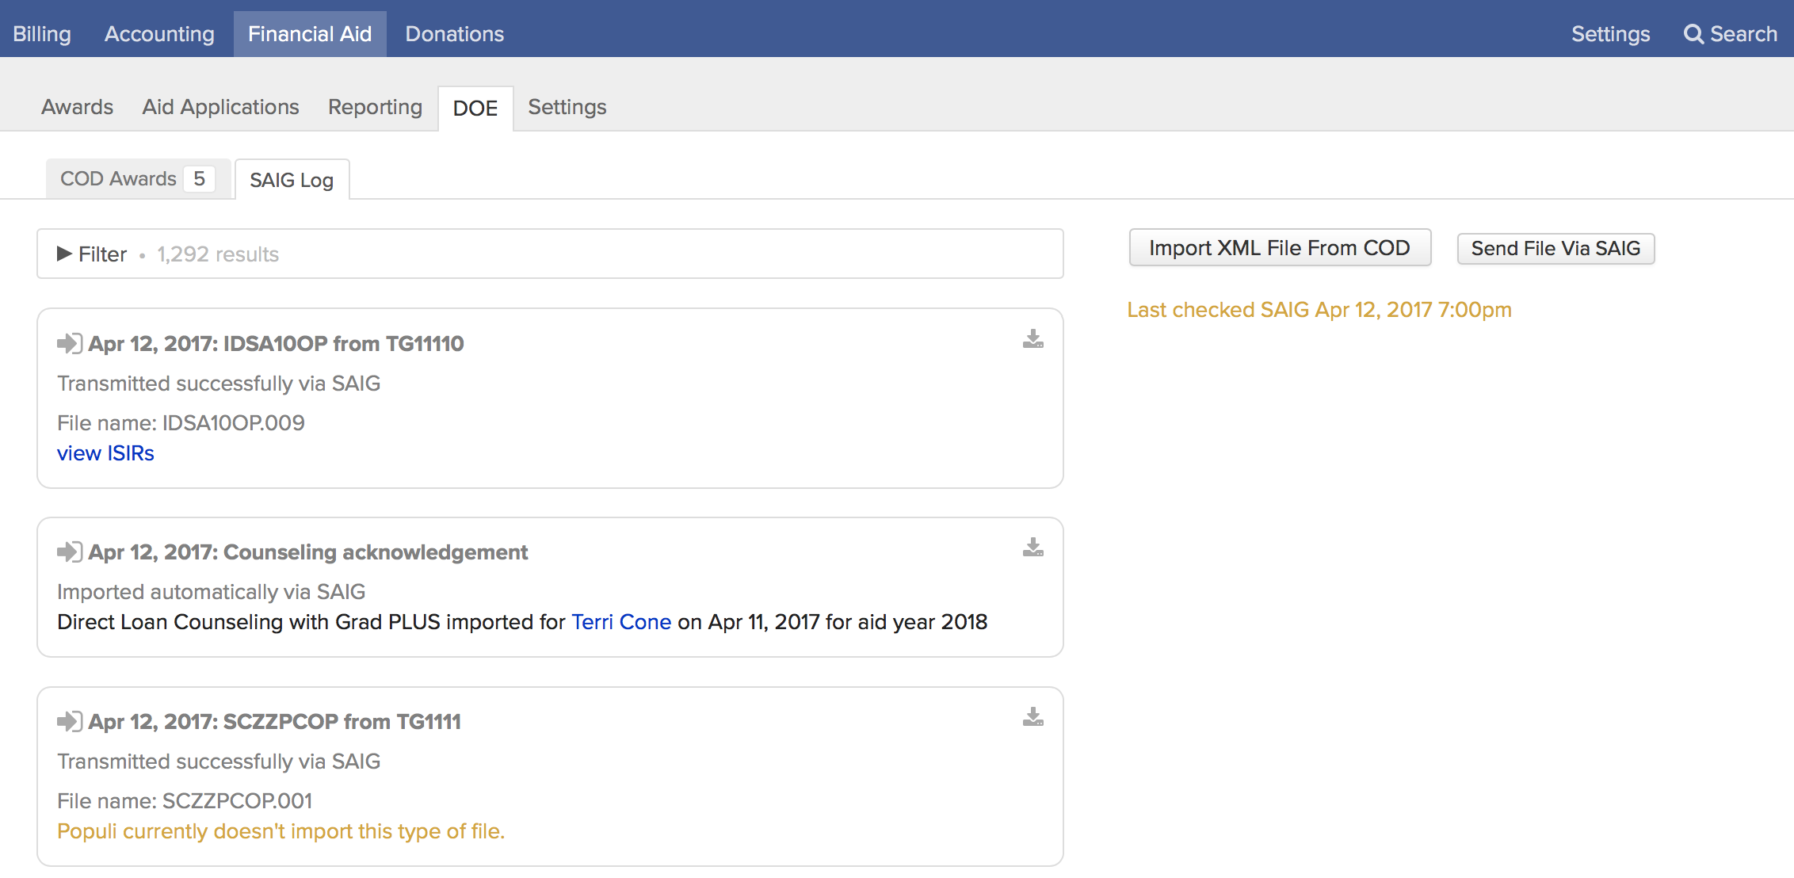Go to the Awards tab
Screen dimensions: 1794x878
77,107
